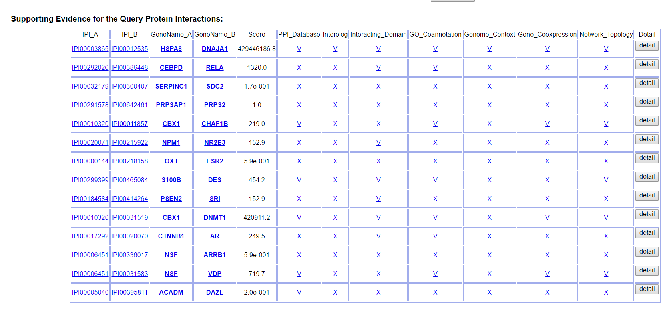The image size is (671, 313).
Task: Click detail button for CHAF1B row
Action: 647,120
